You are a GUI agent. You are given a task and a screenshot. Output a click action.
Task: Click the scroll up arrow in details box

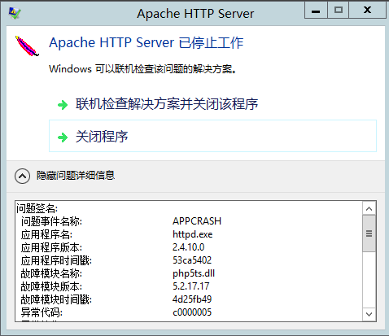tap(369, 208)
